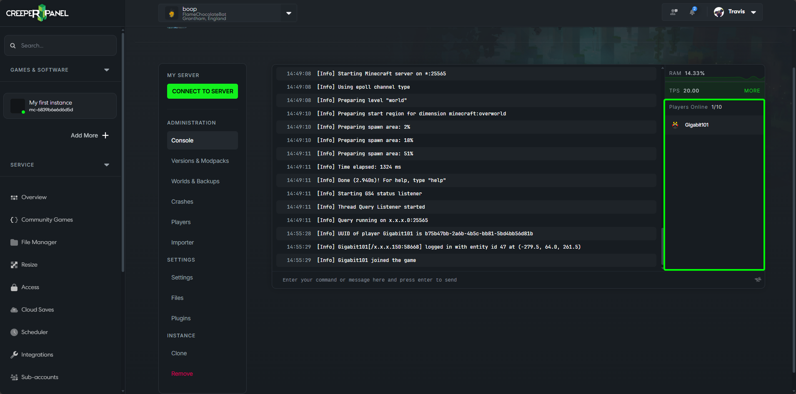Click MORE next to the TPS stat

click(752, 90)
